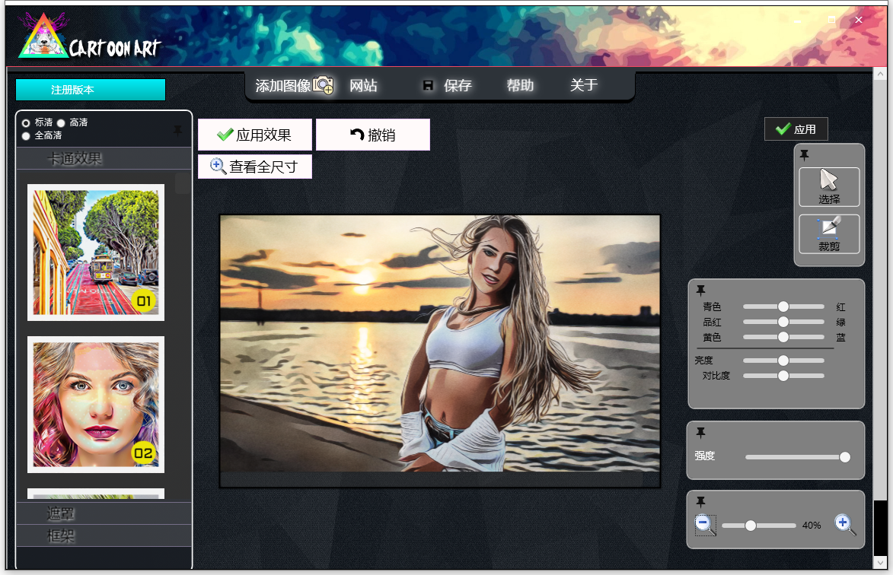This screenshot has width=893, height=575.
Task: Click the 应用 button at top right
Action: click(796, 129)
